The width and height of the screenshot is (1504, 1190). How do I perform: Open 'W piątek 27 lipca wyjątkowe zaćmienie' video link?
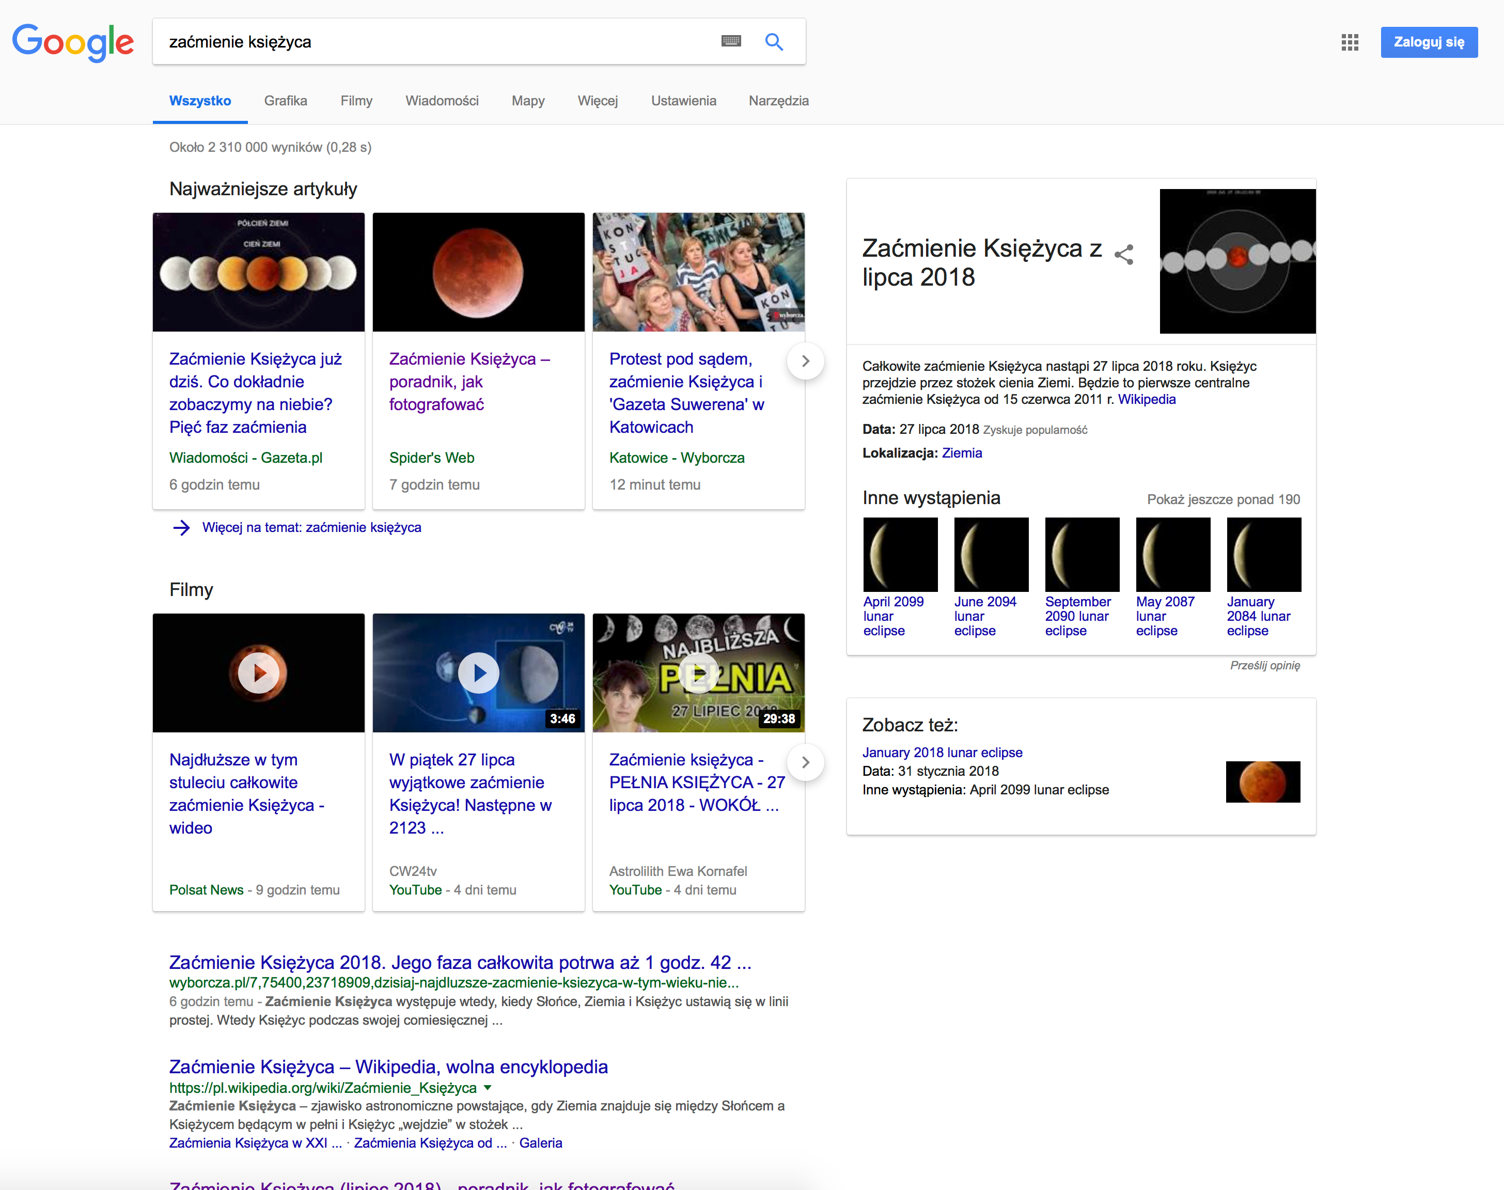pos(470,793)
